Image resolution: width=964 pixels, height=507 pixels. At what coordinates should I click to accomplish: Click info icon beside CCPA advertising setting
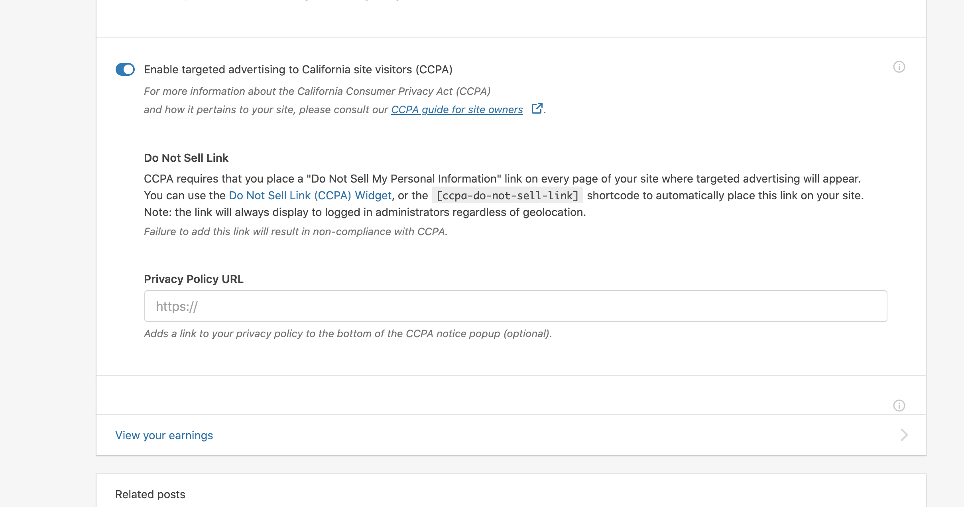tap(899, 67)
